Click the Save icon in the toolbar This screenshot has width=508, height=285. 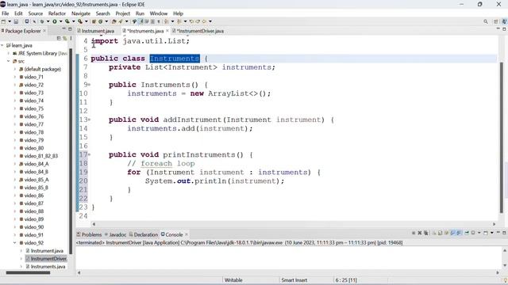[x=16, y=21]
